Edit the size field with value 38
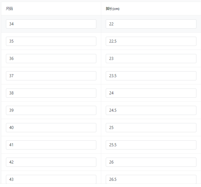Viewport: 201px width, 187px height. [51, 93]
